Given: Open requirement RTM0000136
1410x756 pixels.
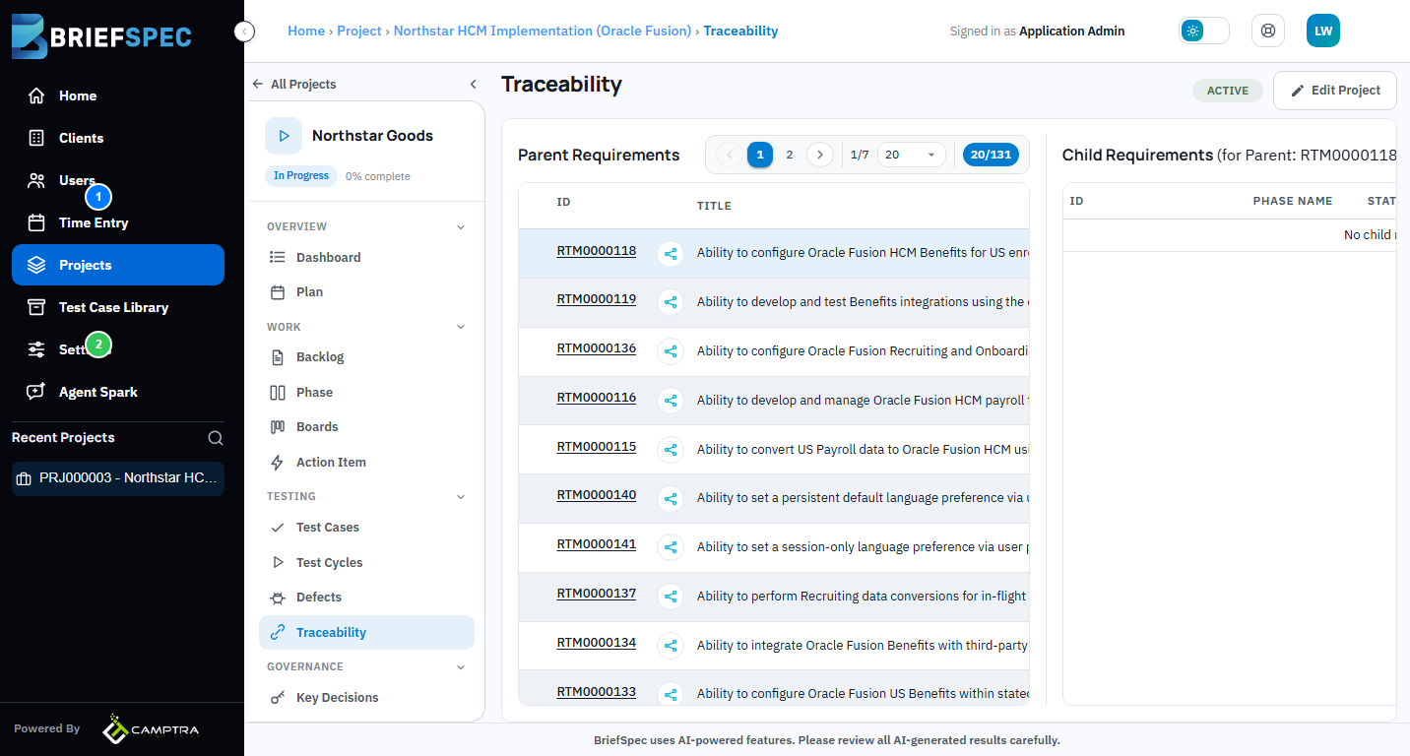Looking at the screenshot, I should coord(597,348).
